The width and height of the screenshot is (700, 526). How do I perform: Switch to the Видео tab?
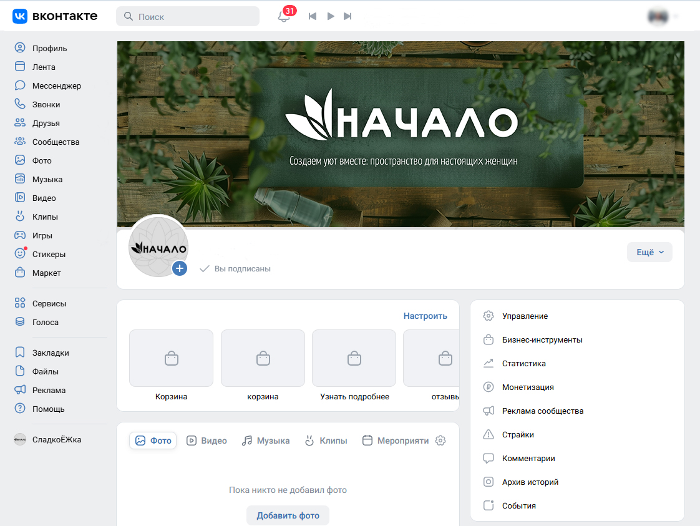click(x=207, y=441)
